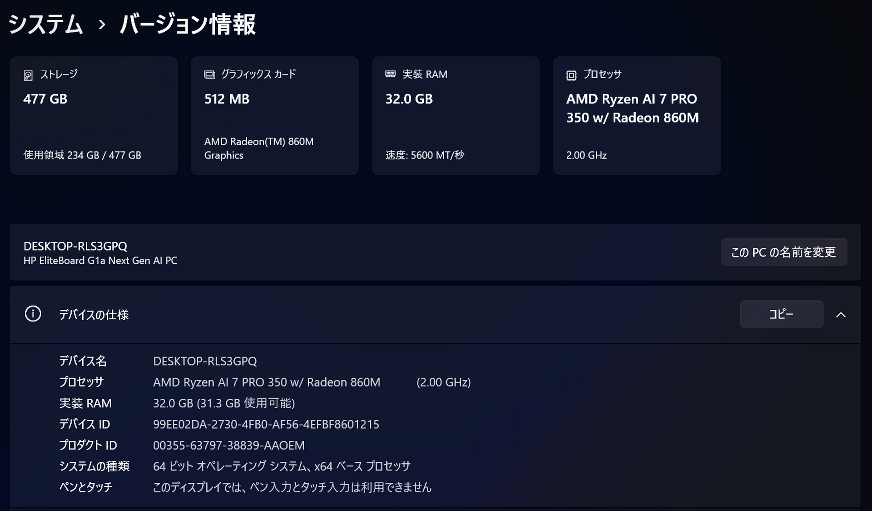Click the processor chip icon
This screenshot has height=511, width=872.
[571, 75]
